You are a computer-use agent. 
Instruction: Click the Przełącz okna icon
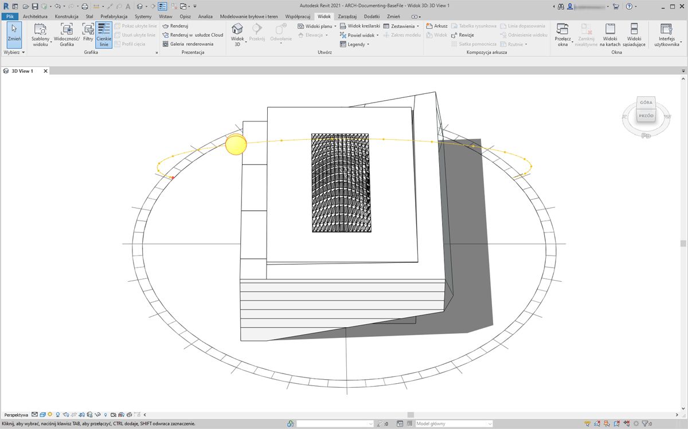click(562, 29)
